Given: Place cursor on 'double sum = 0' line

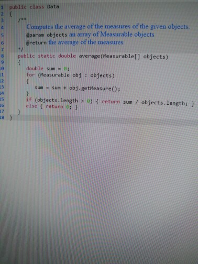Looking at the screenshot, I should (x=48, y=69).
